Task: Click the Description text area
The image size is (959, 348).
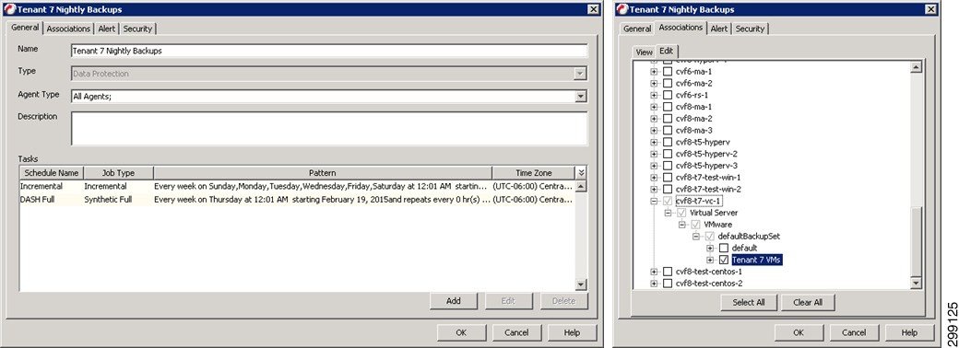Action: click(x=329, y=128)
